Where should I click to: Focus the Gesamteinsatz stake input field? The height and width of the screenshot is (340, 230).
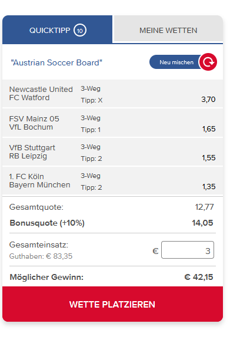click(x=188, y=250)
